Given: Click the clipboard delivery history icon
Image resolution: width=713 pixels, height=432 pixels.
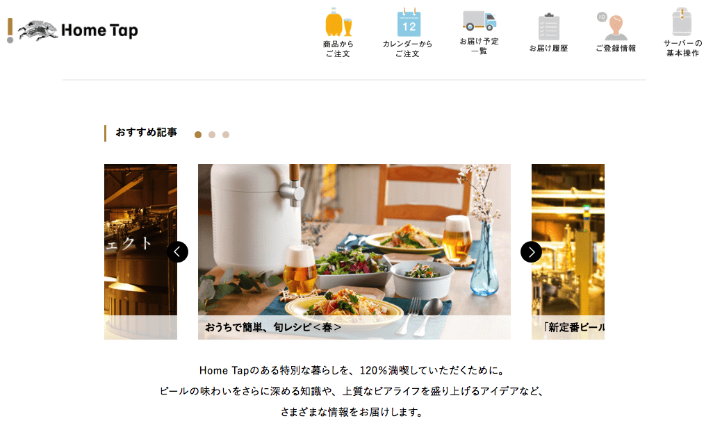Looking at the screenshot, I should coord(549,27).
